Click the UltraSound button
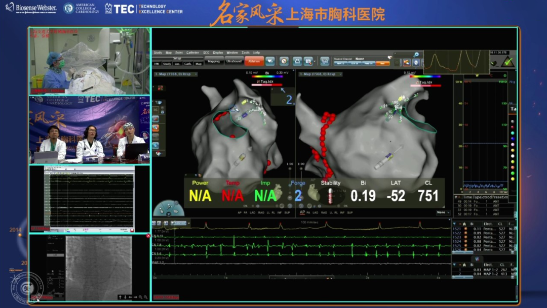This screenshot has height=308, width=547. point(233,61)
